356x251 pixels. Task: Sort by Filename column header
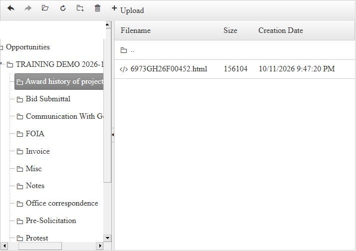tap(135, 30)
